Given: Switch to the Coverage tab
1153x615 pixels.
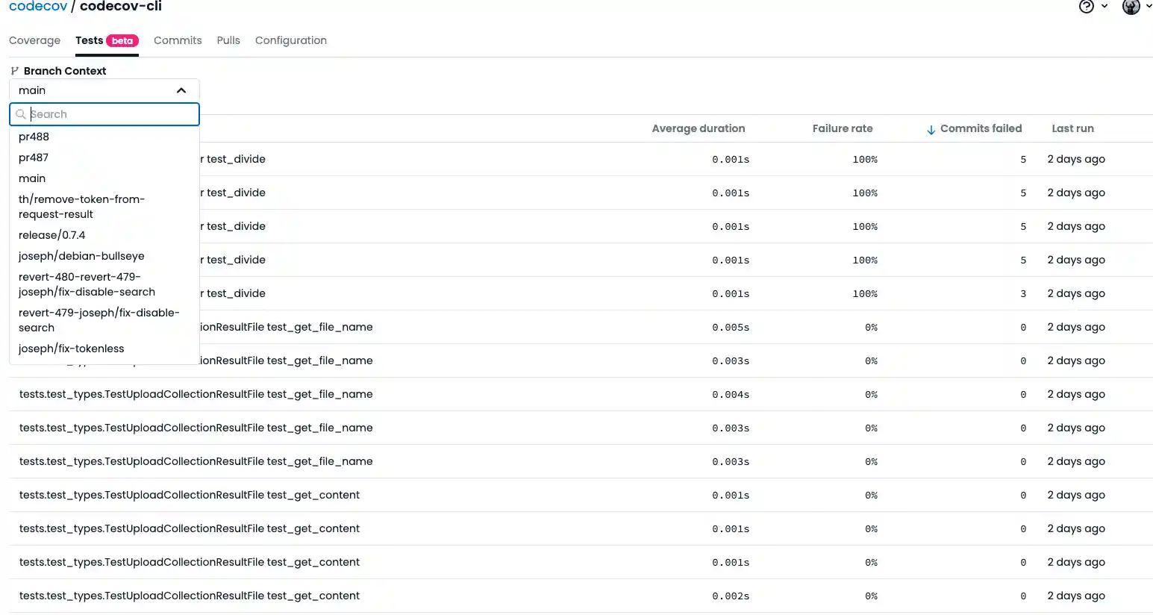Looking at the screenshot, I should pyautogui.click(x=34, y=40).
